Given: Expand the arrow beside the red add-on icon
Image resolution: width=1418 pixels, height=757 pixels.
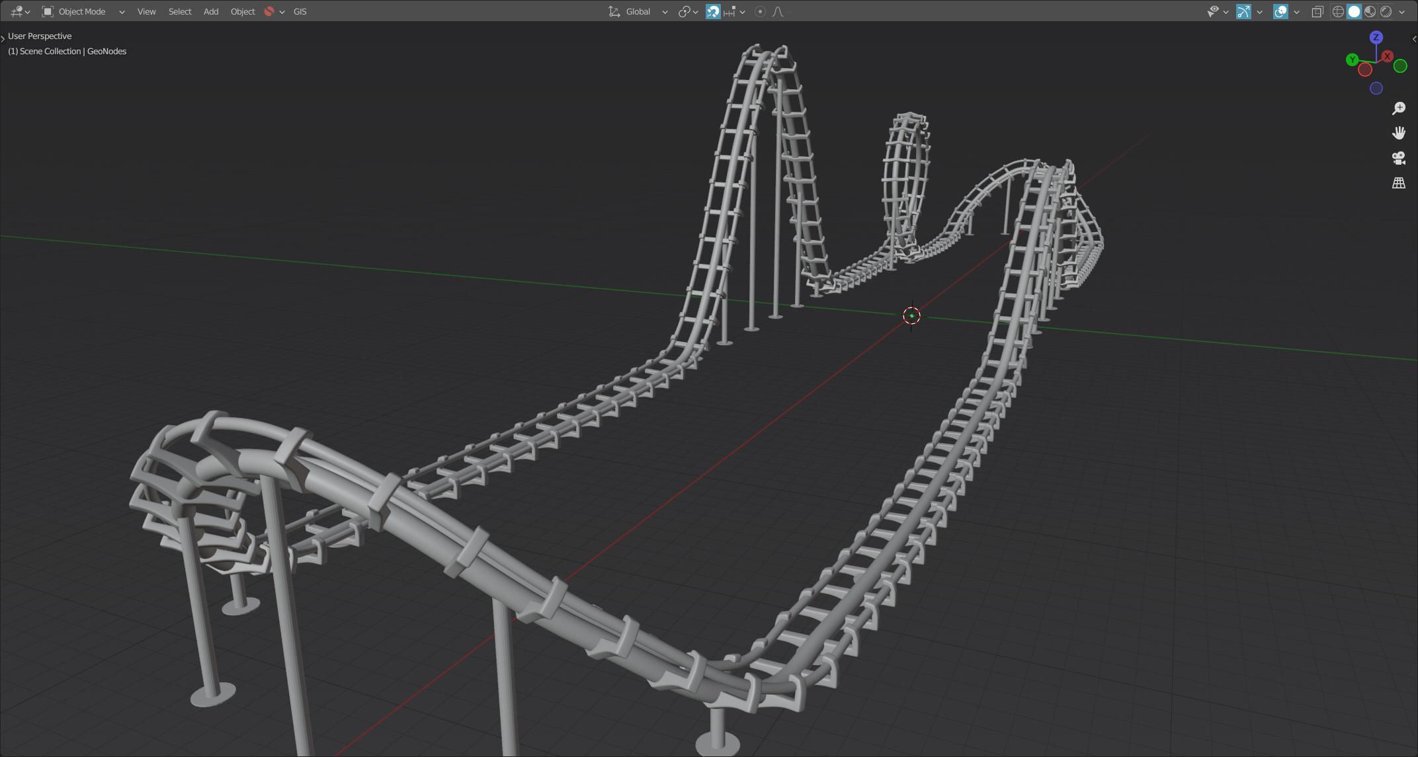Looking at the screenshot, I should pos(282,12).
